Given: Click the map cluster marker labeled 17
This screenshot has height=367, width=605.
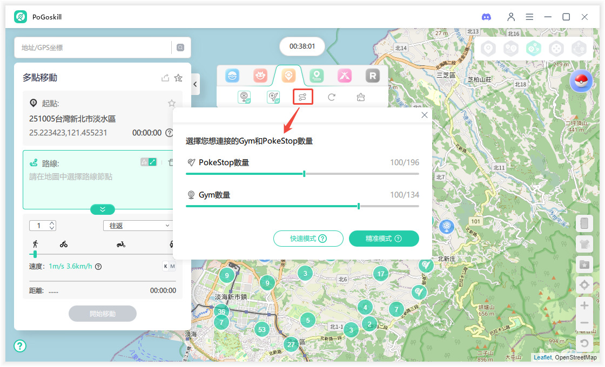Looking at the screenshot, I should [x=381, y=274].
